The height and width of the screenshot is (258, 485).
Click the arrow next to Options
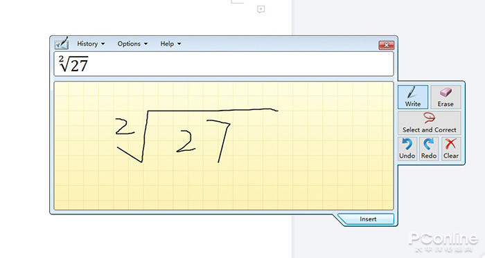145,44
